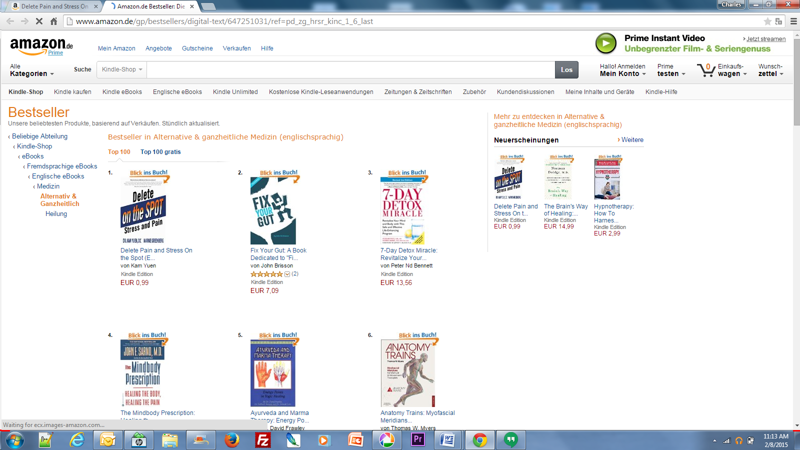Switch to the Top 100 gratis tab
Screen dimensions: 800x450
[x=160, y=152]
